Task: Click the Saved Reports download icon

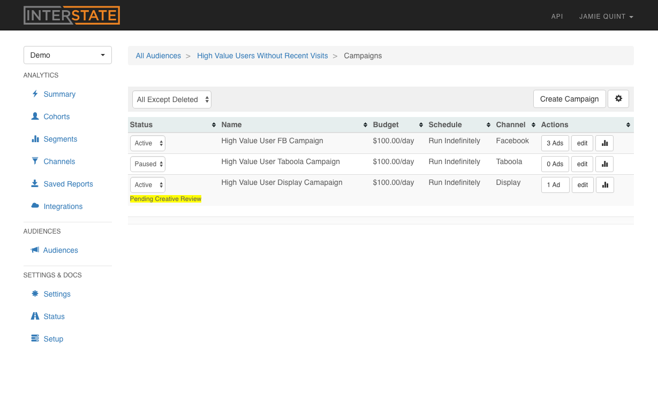Action: tap(35, 183)
